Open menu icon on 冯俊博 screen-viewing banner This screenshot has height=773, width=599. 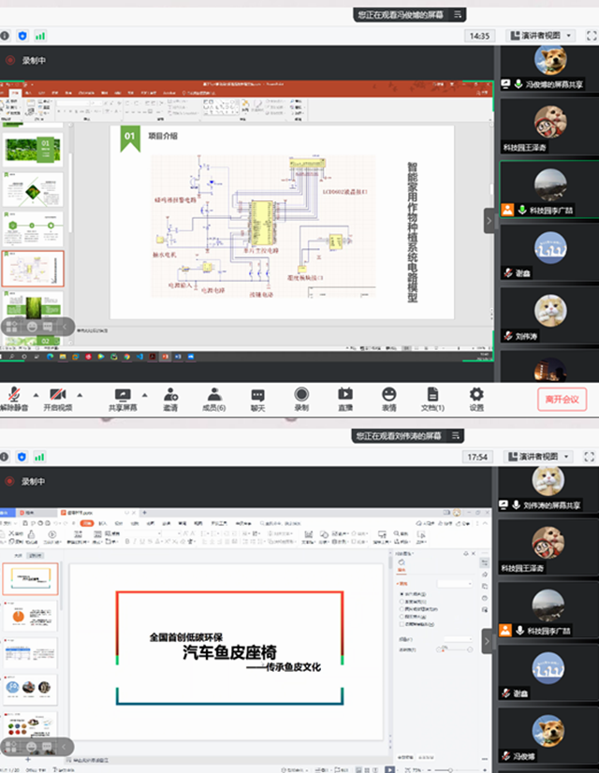(x=457, y=14)
